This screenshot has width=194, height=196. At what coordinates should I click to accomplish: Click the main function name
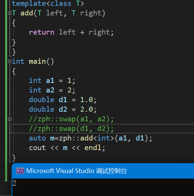coord(37,61)
